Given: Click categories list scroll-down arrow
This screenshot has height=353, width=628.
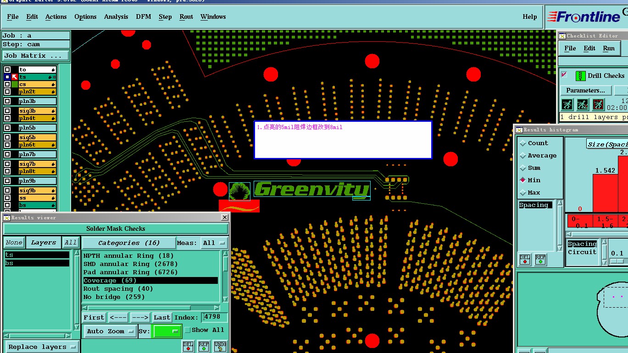Looking at the screenshot, I should [x=225, y=299].
